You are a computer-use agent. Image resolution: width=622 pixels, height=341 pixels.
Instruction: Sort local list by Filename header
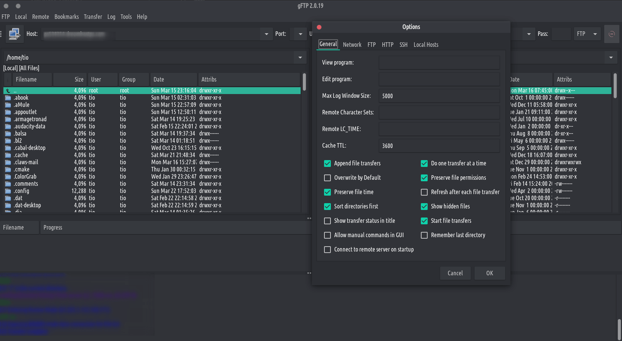[x=32, y=79]
